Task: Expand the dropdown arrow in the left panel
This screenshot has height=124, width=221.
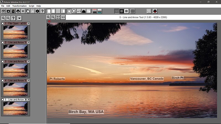Action: pyautogui.click(x=19, y=18)
